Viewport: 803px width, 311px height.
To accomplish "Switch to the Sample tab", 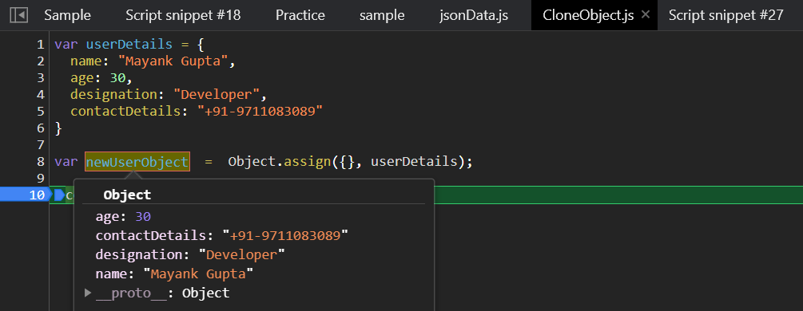I will click(67, 15).
